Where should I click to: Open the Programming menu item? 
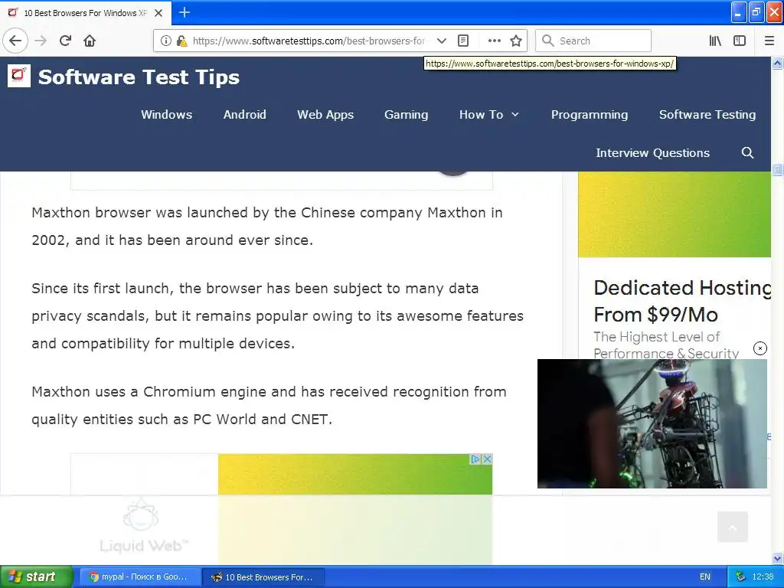click(590, 115)
